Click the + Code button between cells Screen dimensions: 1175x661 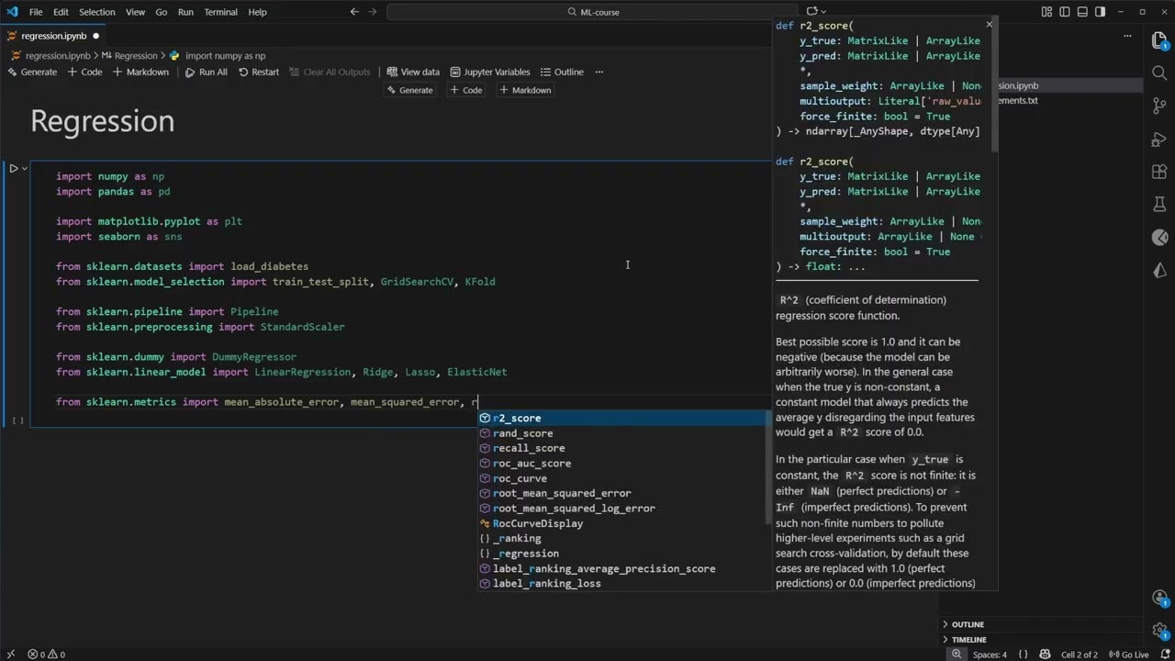coord(466,90)
